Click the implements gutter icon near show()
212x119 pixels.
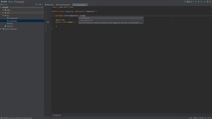[x=48, y=22]
